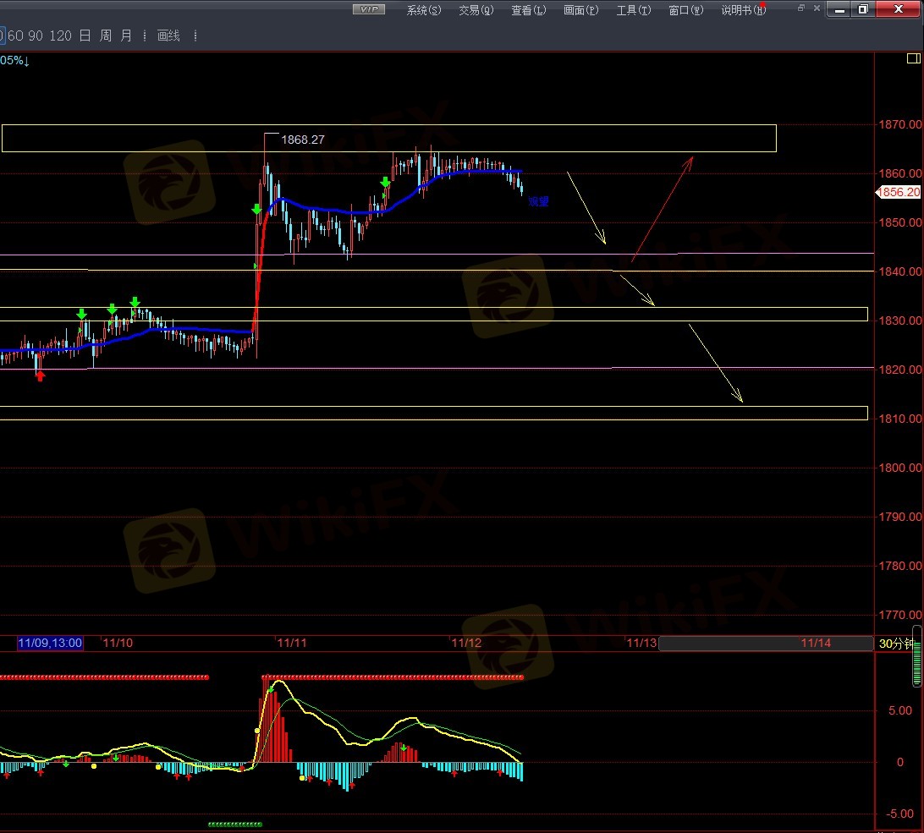Click the 画线 drawing tools button
The image size is (924, 833).
point(169,36)
